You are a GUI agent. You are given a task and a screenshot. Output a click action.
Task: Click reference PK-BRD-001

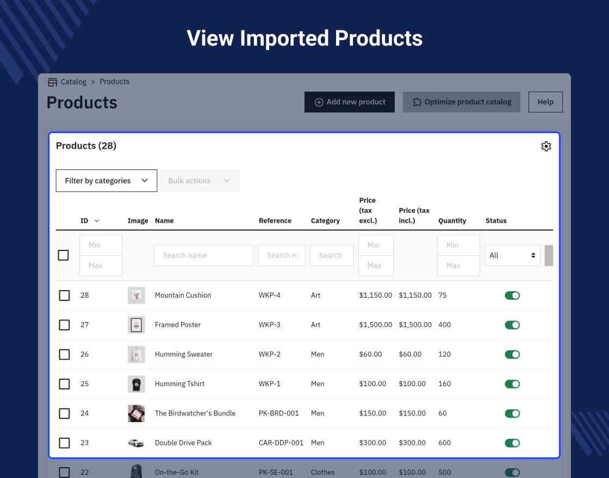click(279, 413)
